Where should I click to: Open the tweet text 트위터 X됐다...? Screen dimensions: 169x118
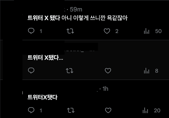[45, 58]
